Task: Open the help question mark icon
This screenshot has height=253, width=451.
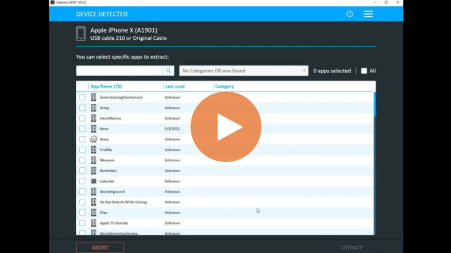Action: 349,14
